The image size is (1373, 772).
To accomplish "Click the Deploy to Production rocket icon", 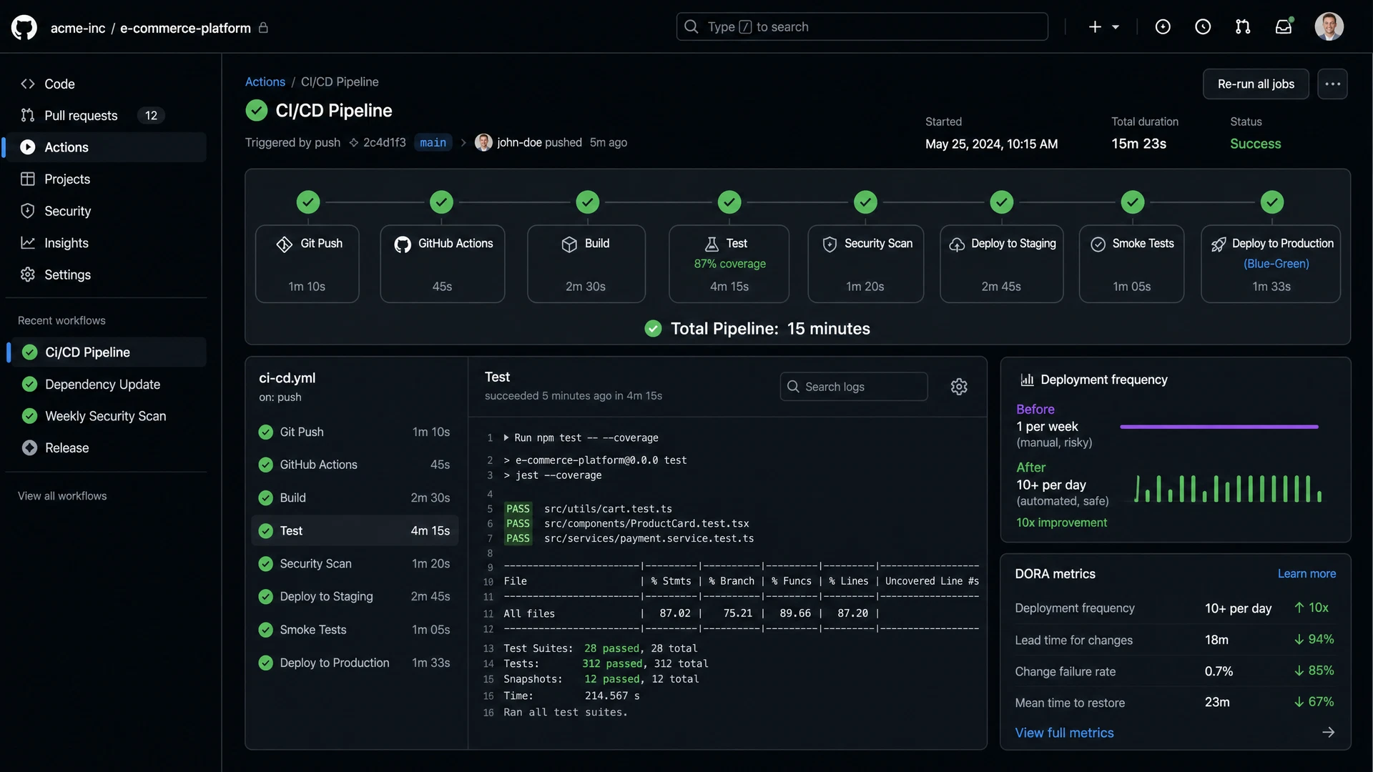I will pos(1219,244).
